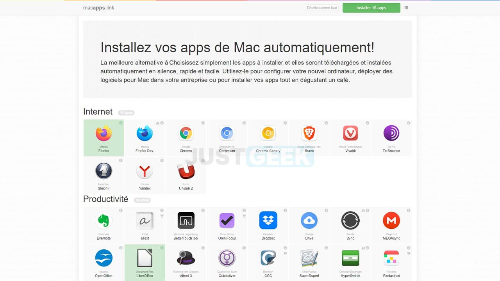Select the Google Chrome app icon

point(186,133)
